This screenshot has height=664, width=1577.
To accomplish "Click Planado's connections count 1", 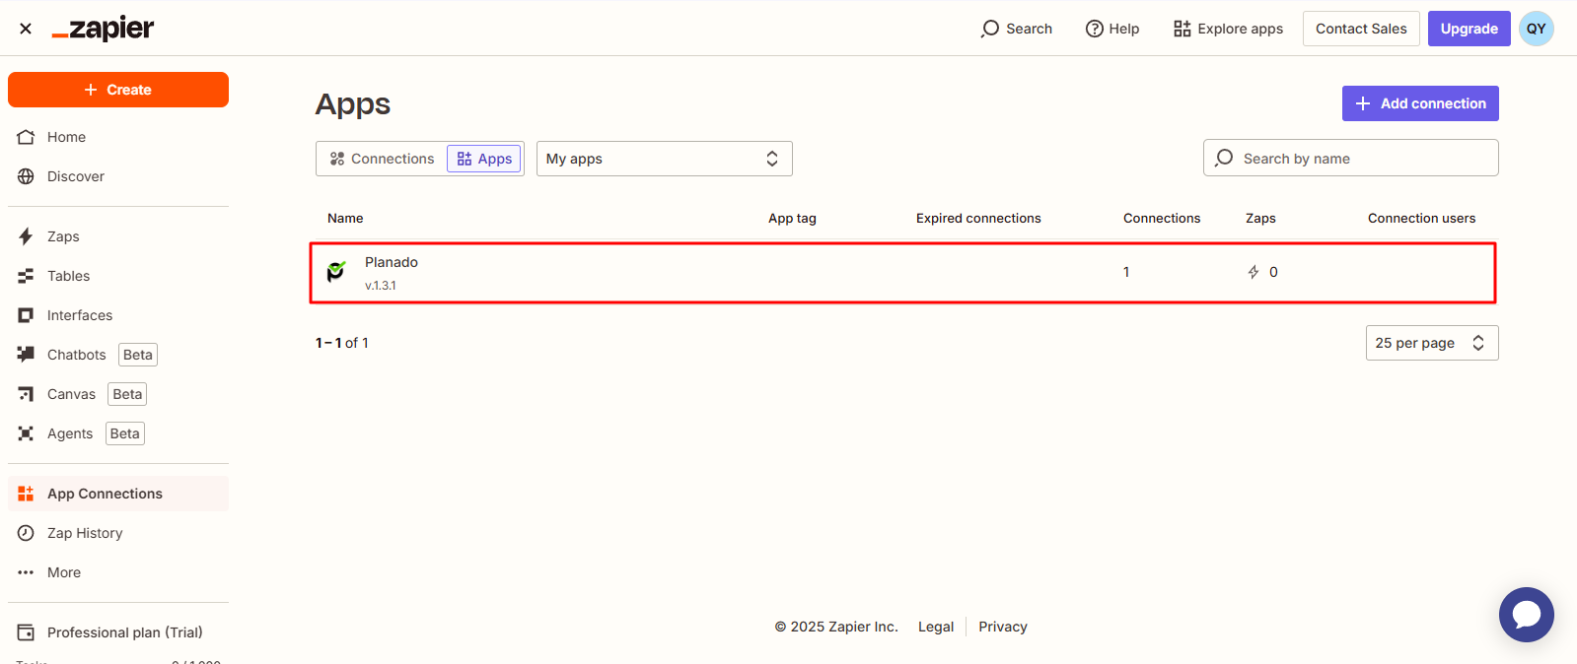I will [1126, 272].
